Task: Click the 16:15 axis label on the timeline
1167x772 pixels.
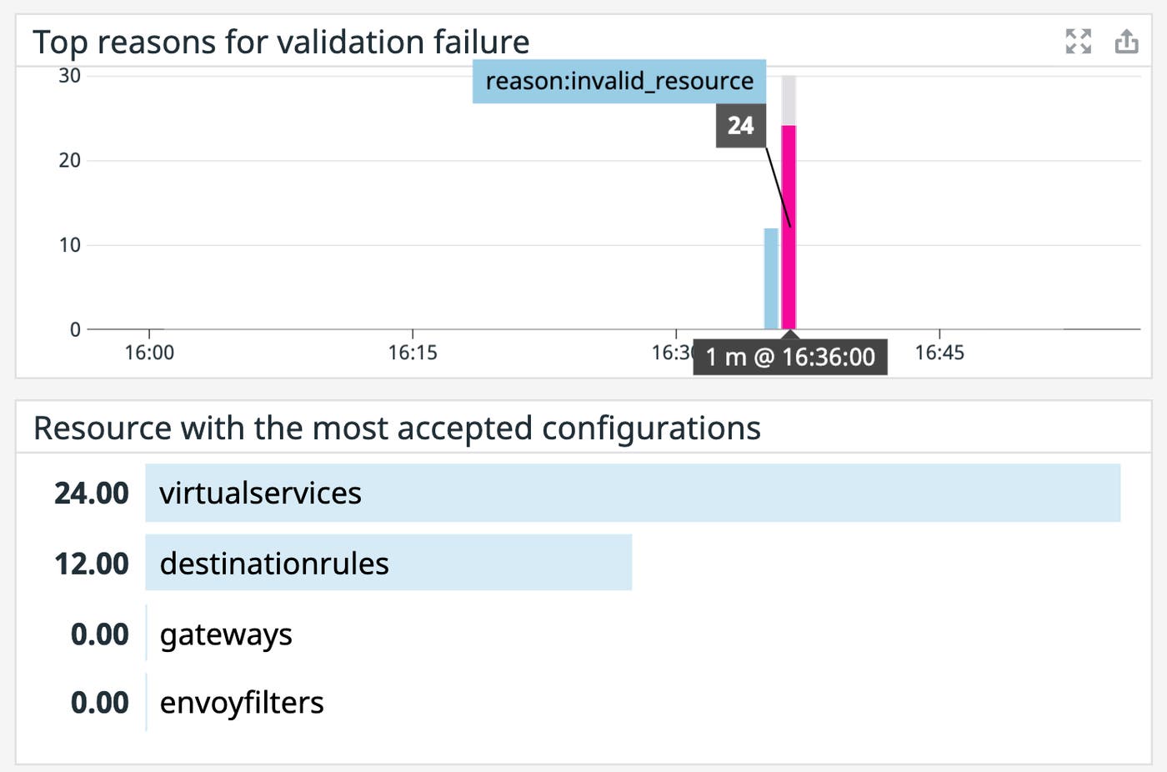Action: tap(414, 352)
